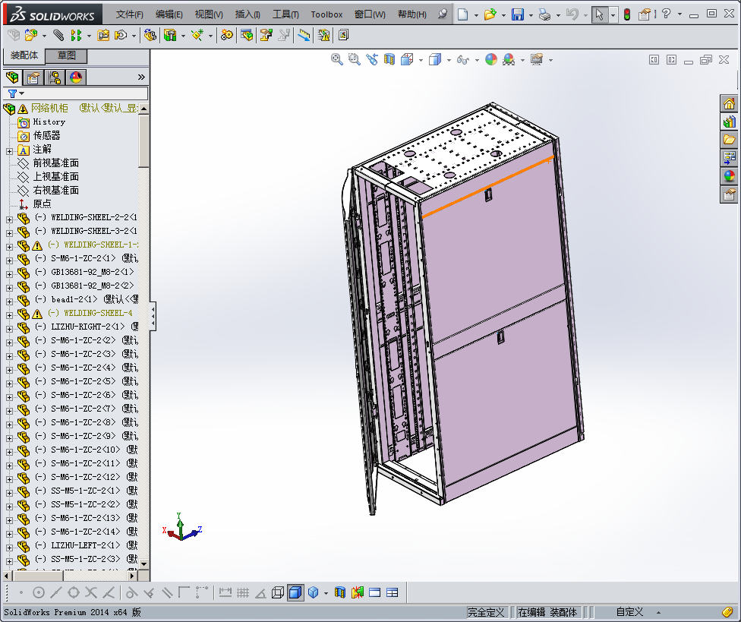741x622 pixels.
Task: Toggle the tree filter funnel icon
Action: pyautogui.click(x=13, y=93)
